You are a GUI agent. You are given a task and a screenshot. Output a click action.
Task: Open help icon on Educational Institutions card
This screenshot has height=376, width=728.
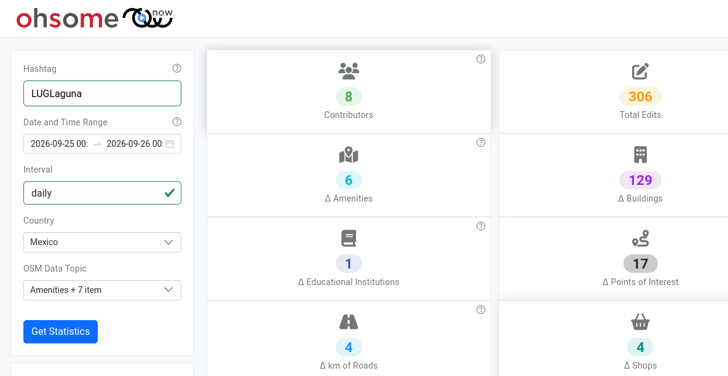[x=481, y=226]
